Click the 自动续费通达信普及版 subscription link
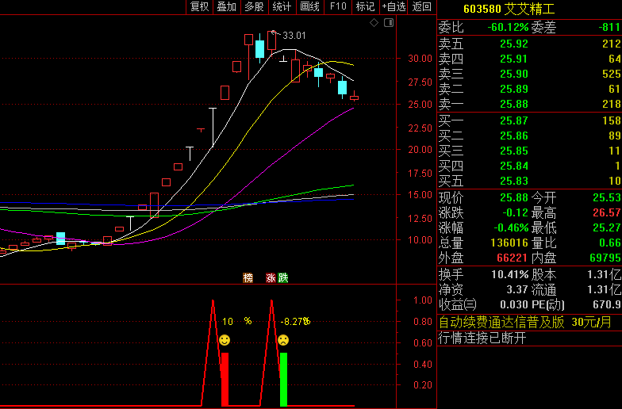622x409 pixels. click(525, 322)
